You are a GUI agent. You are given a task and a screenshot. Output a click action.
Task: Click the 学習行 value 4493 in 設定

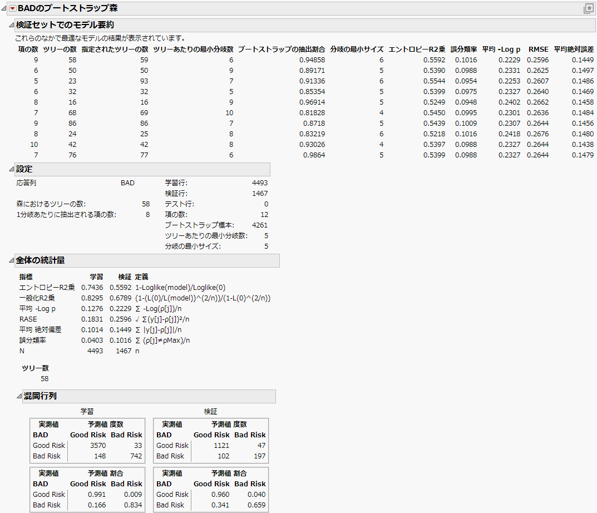[x=259, y=181]
